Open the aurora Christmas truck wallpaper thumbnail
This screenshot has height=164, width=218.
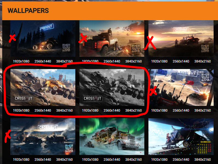point(112,136)
